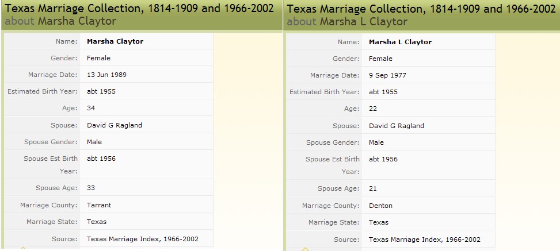Click the Source text in the 1977 marriage record

425,240
